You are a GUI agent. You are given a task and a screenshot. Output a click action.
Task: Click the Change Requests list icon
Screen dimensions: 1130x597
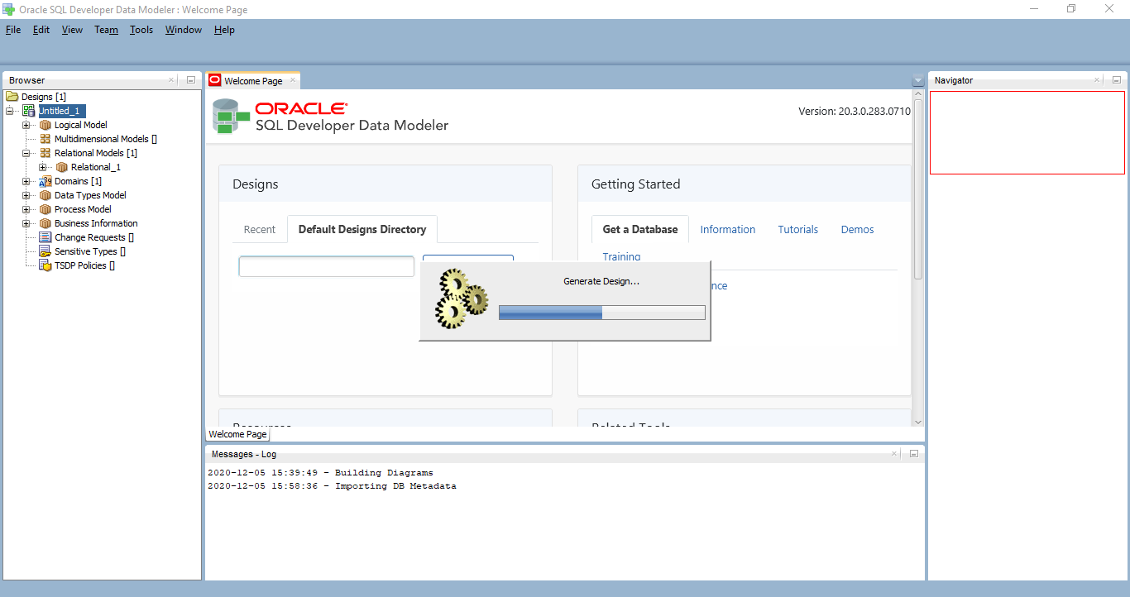click(x=45, y=237)
